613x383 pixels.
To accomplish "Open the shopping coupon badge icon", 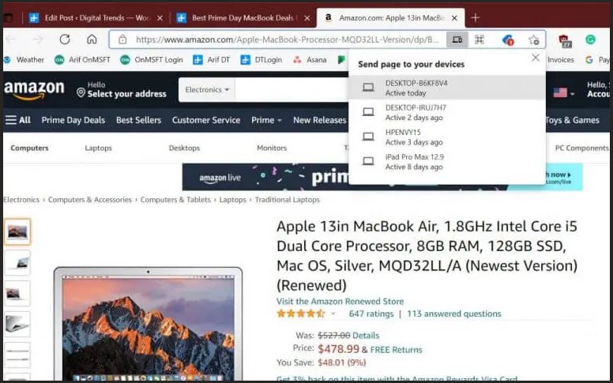I will click(x=508, y=39).
